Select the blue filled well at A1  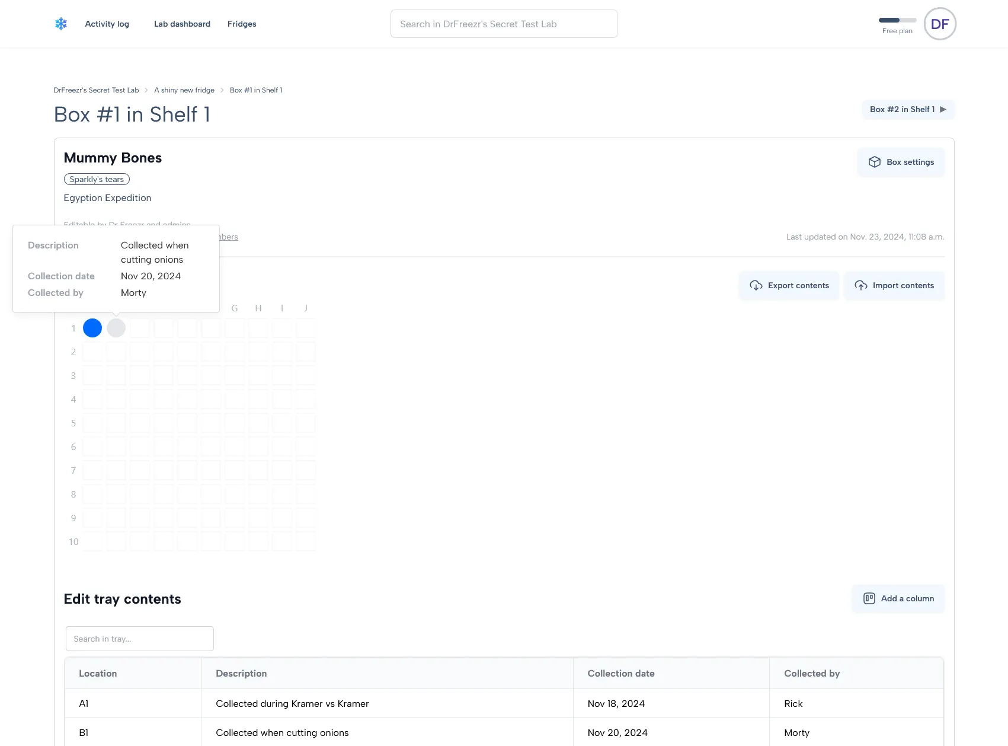(92, 327)
